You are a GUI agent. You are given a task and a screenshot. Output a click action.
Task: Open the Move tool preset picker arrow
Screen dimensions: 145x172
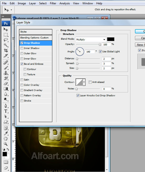point(11,10)
